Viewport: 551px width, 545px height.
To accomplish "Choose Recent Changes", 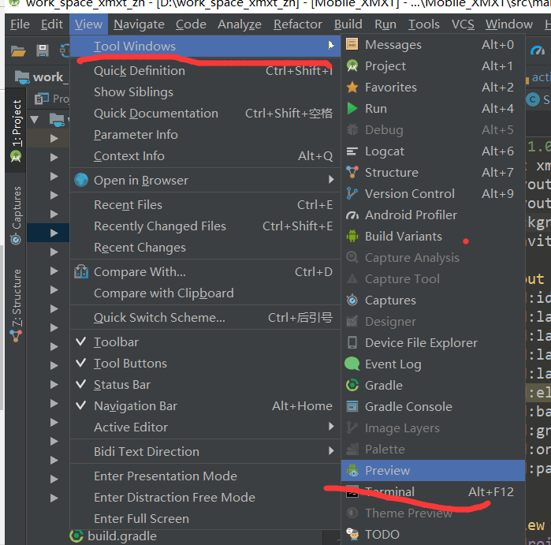I will pos(205,248).
